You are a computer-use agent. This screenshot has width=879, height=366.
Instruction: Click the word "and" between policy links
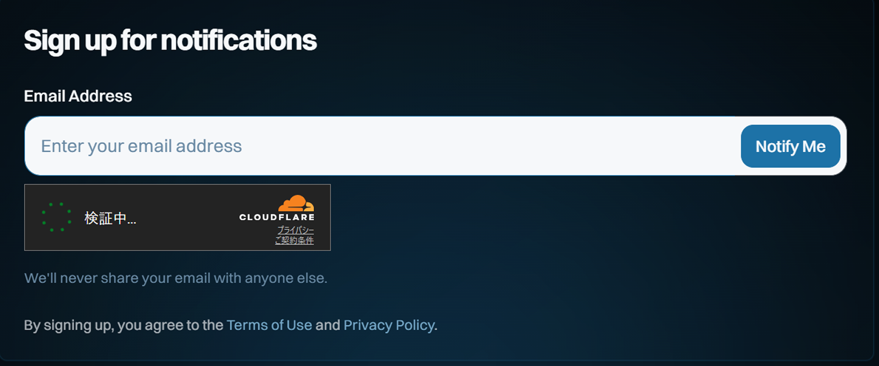coord(327,325)
